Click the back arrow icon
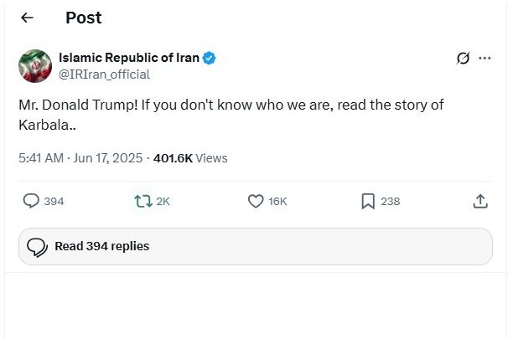 [x=27, y=18]
